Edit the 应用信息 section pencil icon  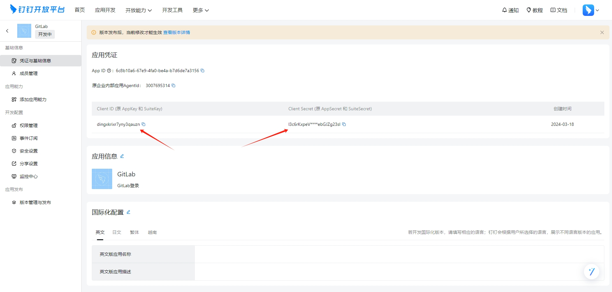coord(122,156)
